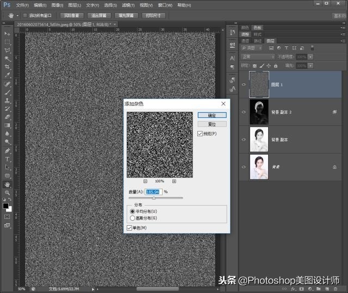The height and width of the screenshot is (293, 348).
Task: Expand the layer opacity (不透明度) dropdown arrow
Action: coord(310,56)
